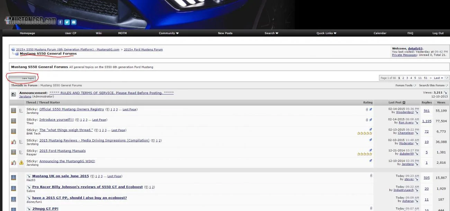
Task: Click the Mustang6G.com logo
Action: pyautogui.click(x=30, y=21)
